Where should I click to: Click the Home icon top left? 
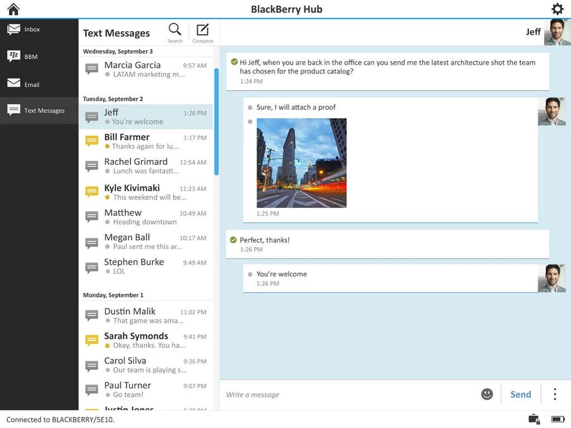[12, 9]
